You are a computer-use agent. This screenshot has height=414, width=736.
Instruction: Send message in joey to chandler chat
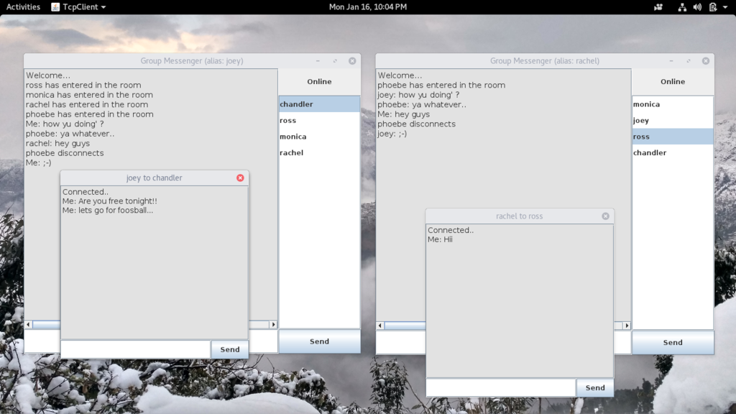tap(229, 349)
